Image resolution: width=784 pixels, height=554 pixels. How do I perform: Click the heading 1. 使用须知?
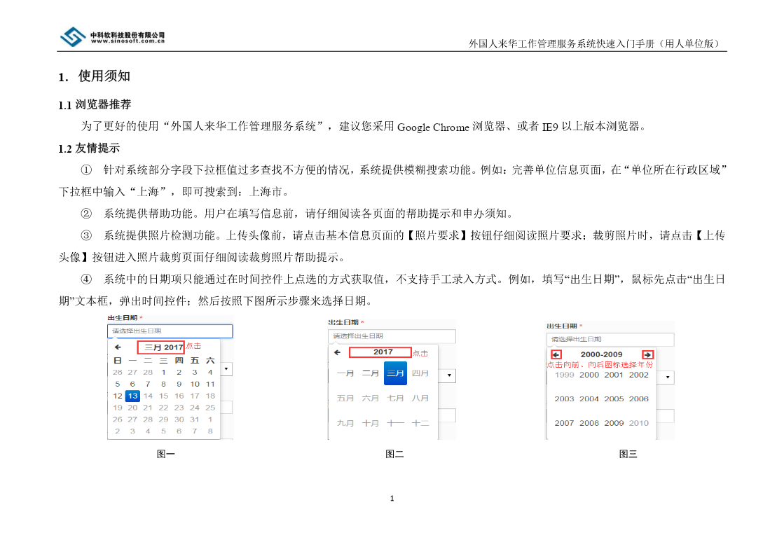click(95, 76)
